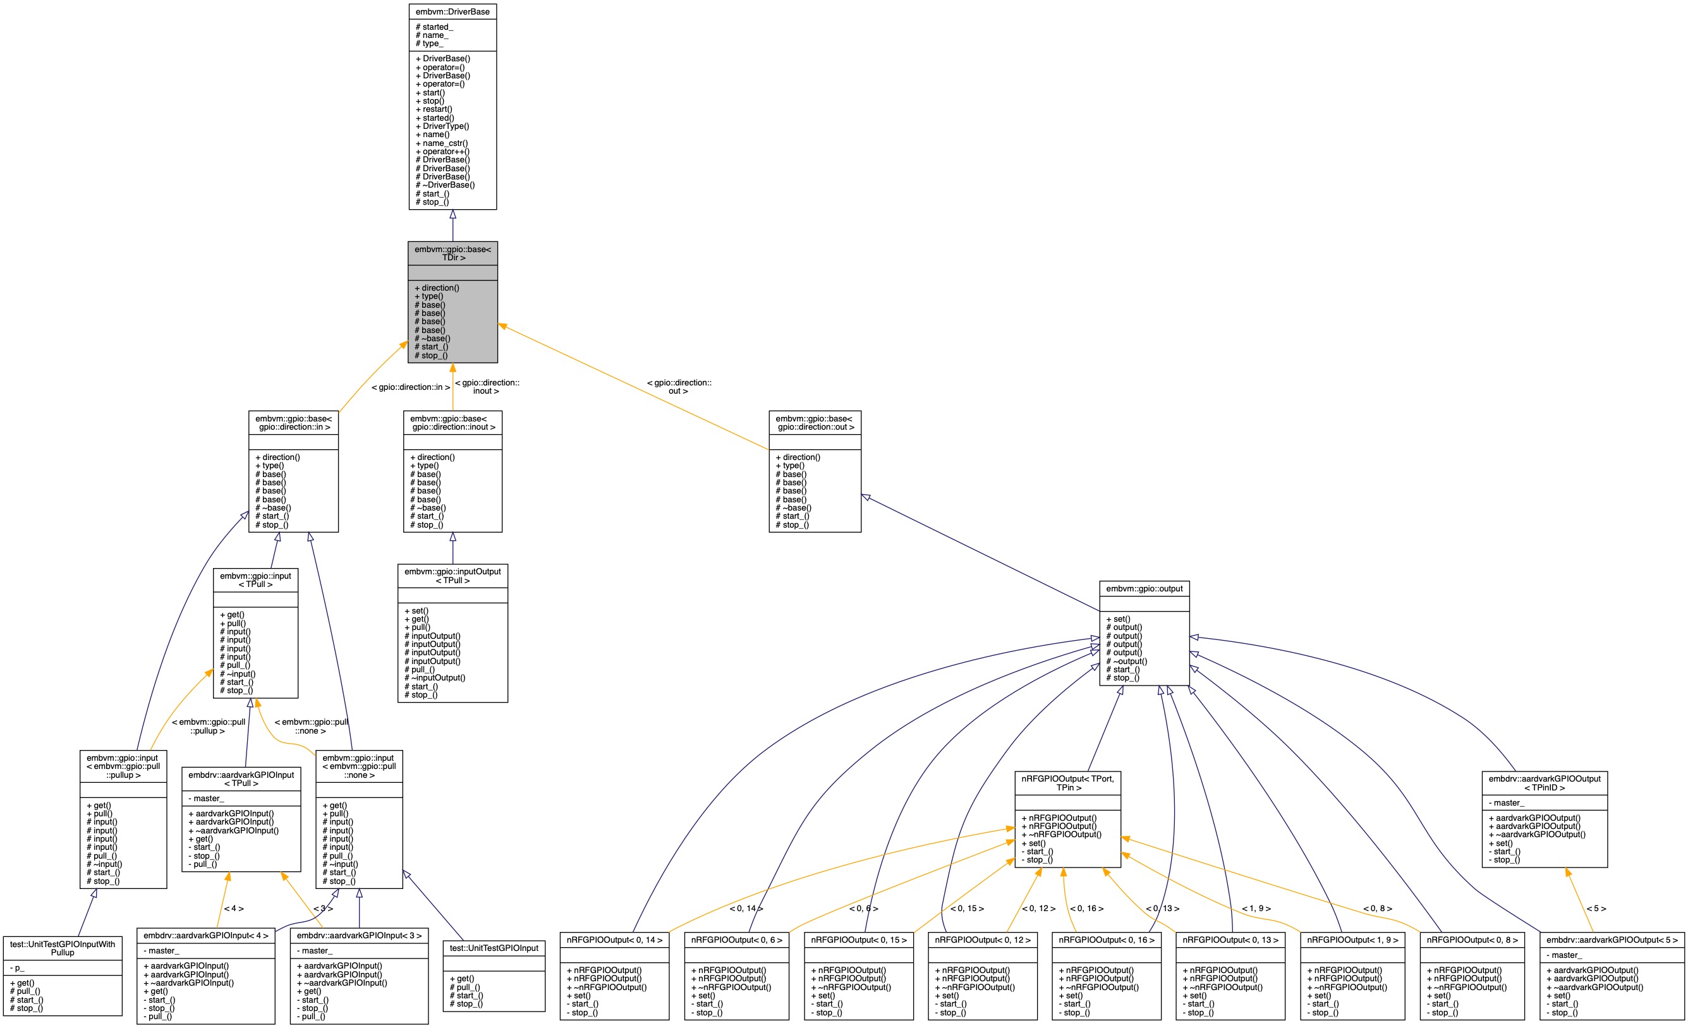This screenshot has height=1028, width=1688.
Task: Open nRFGPIOOutput<0, 14> specialization node
Action: pyautogui.click(x=614, y=972)
